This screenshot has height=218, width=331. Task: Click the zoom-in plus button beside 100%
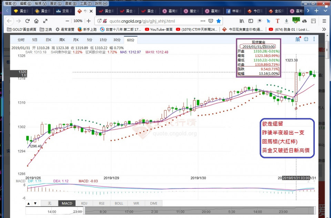click(89, 21)
